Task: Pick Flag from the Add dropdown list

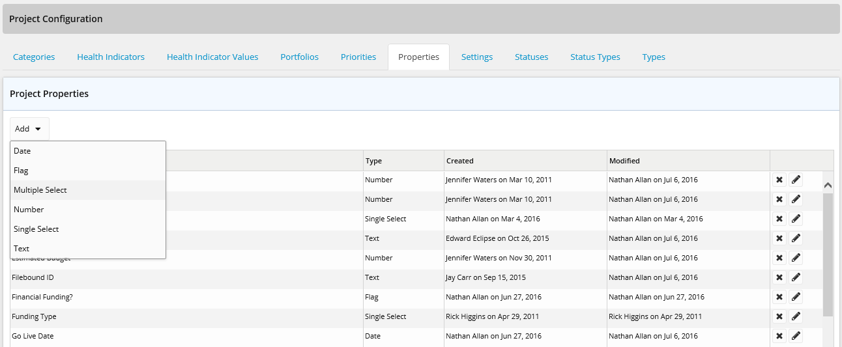Action: pyautogui.click(x=21, y=171)
